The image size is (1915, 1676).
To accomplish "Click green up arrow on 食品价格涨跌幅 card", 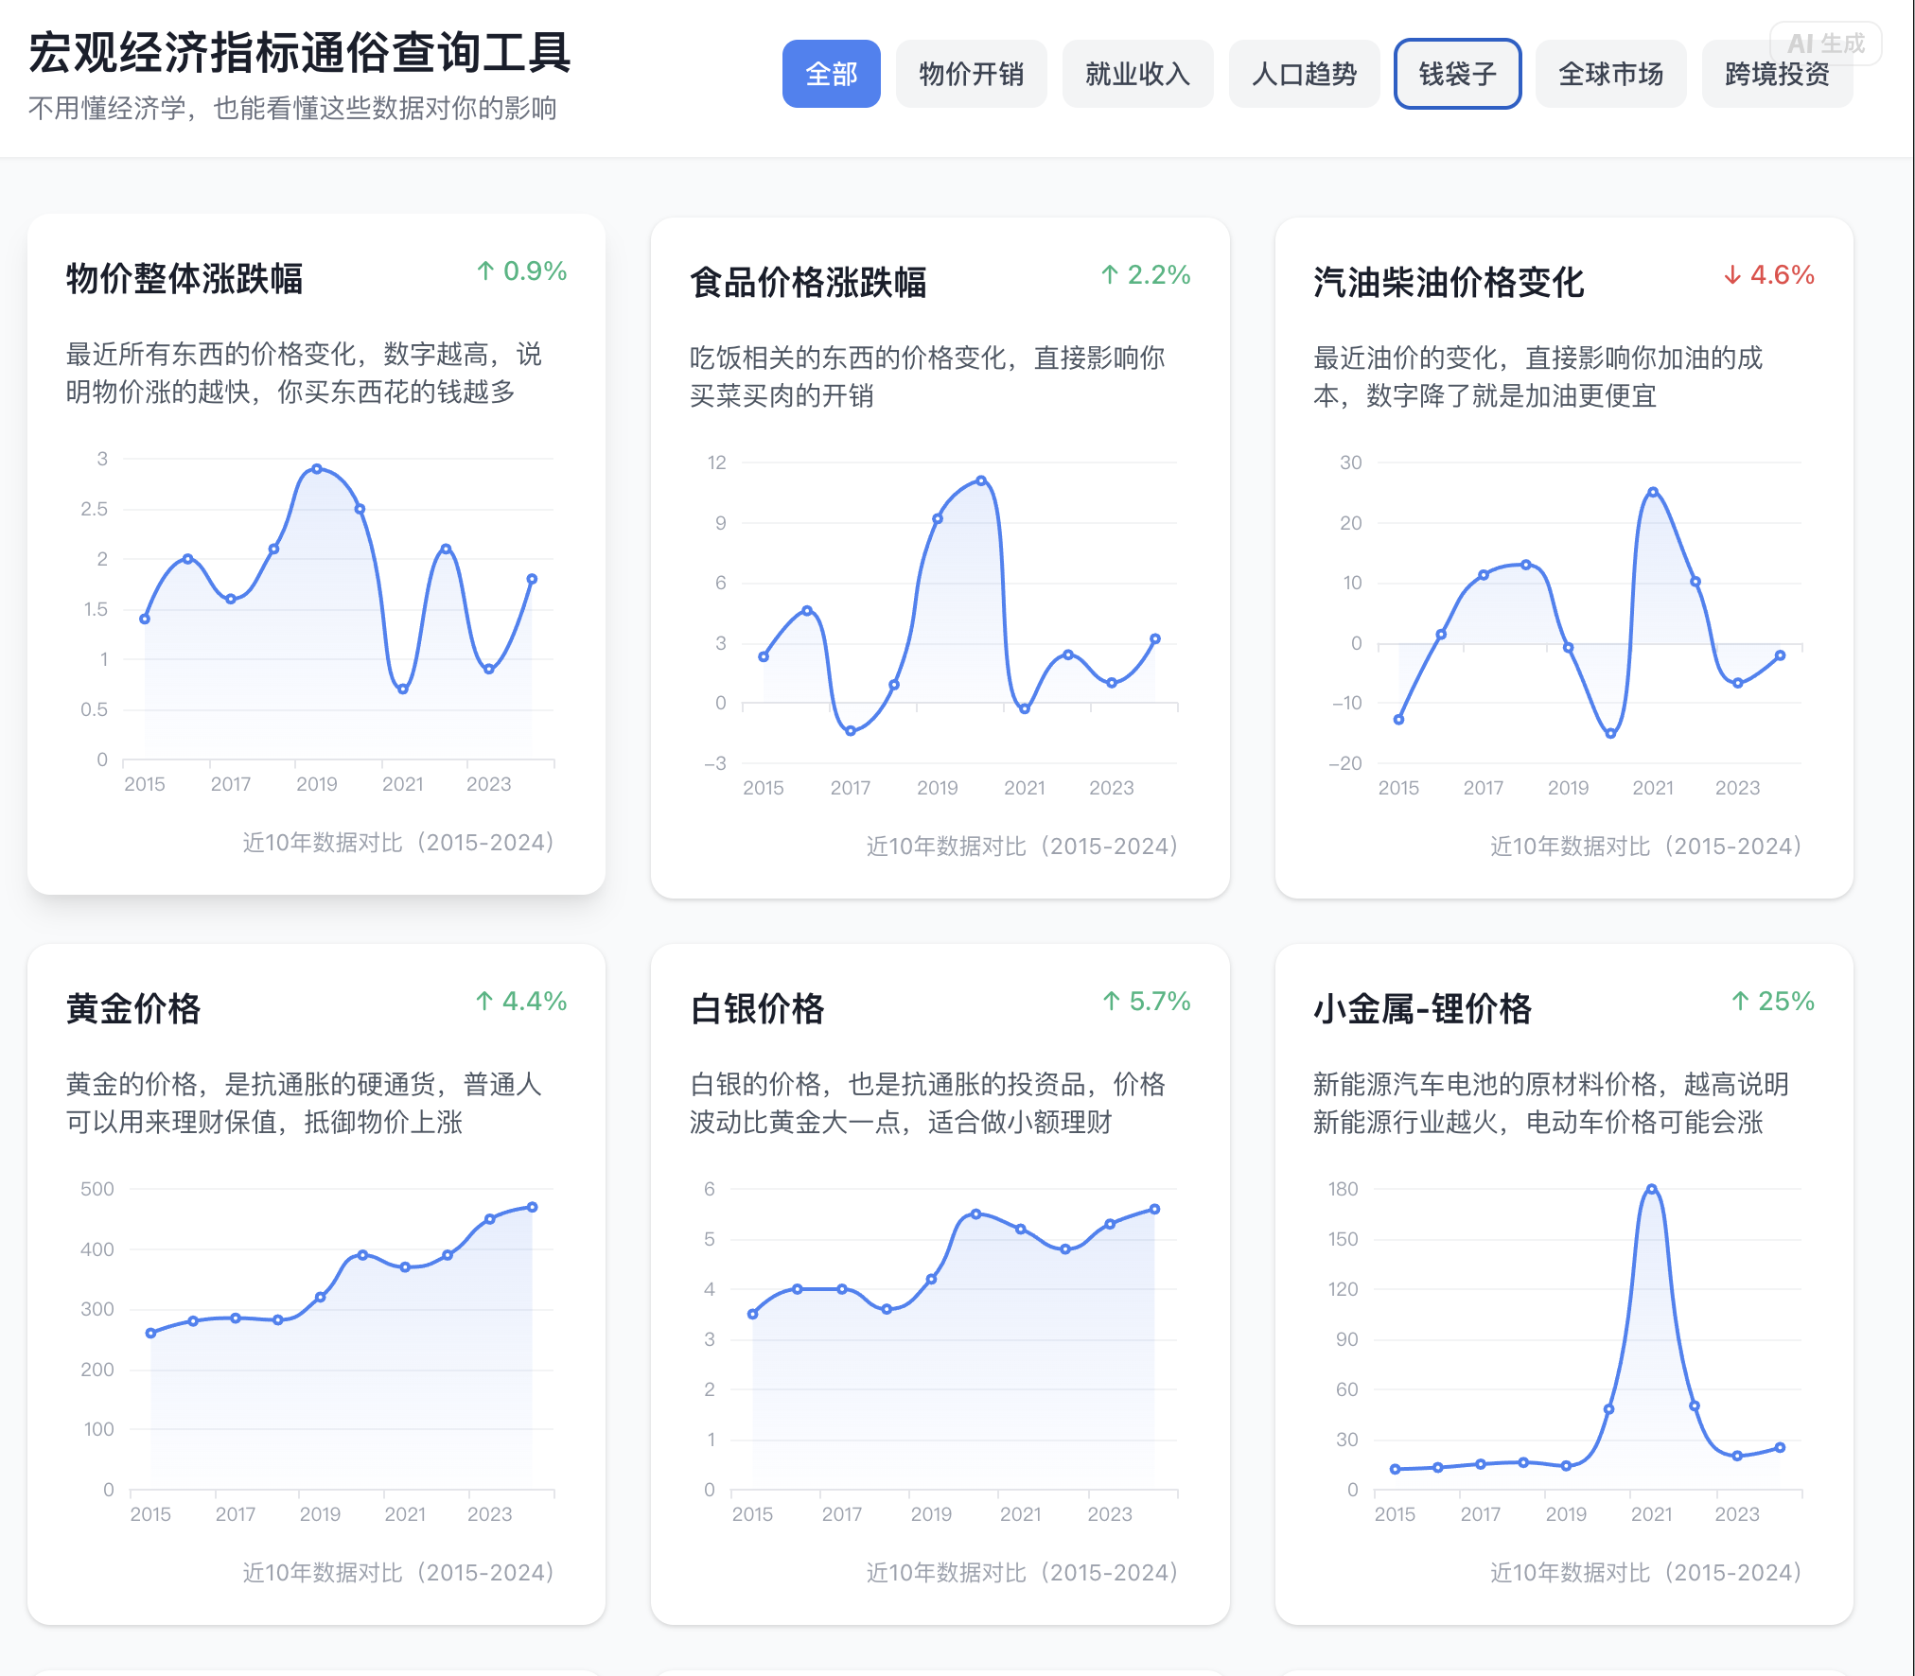I will [1110, 275].
